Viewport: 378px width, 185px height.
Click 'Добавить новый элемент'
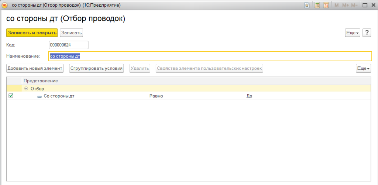click(x=35, y=68)
